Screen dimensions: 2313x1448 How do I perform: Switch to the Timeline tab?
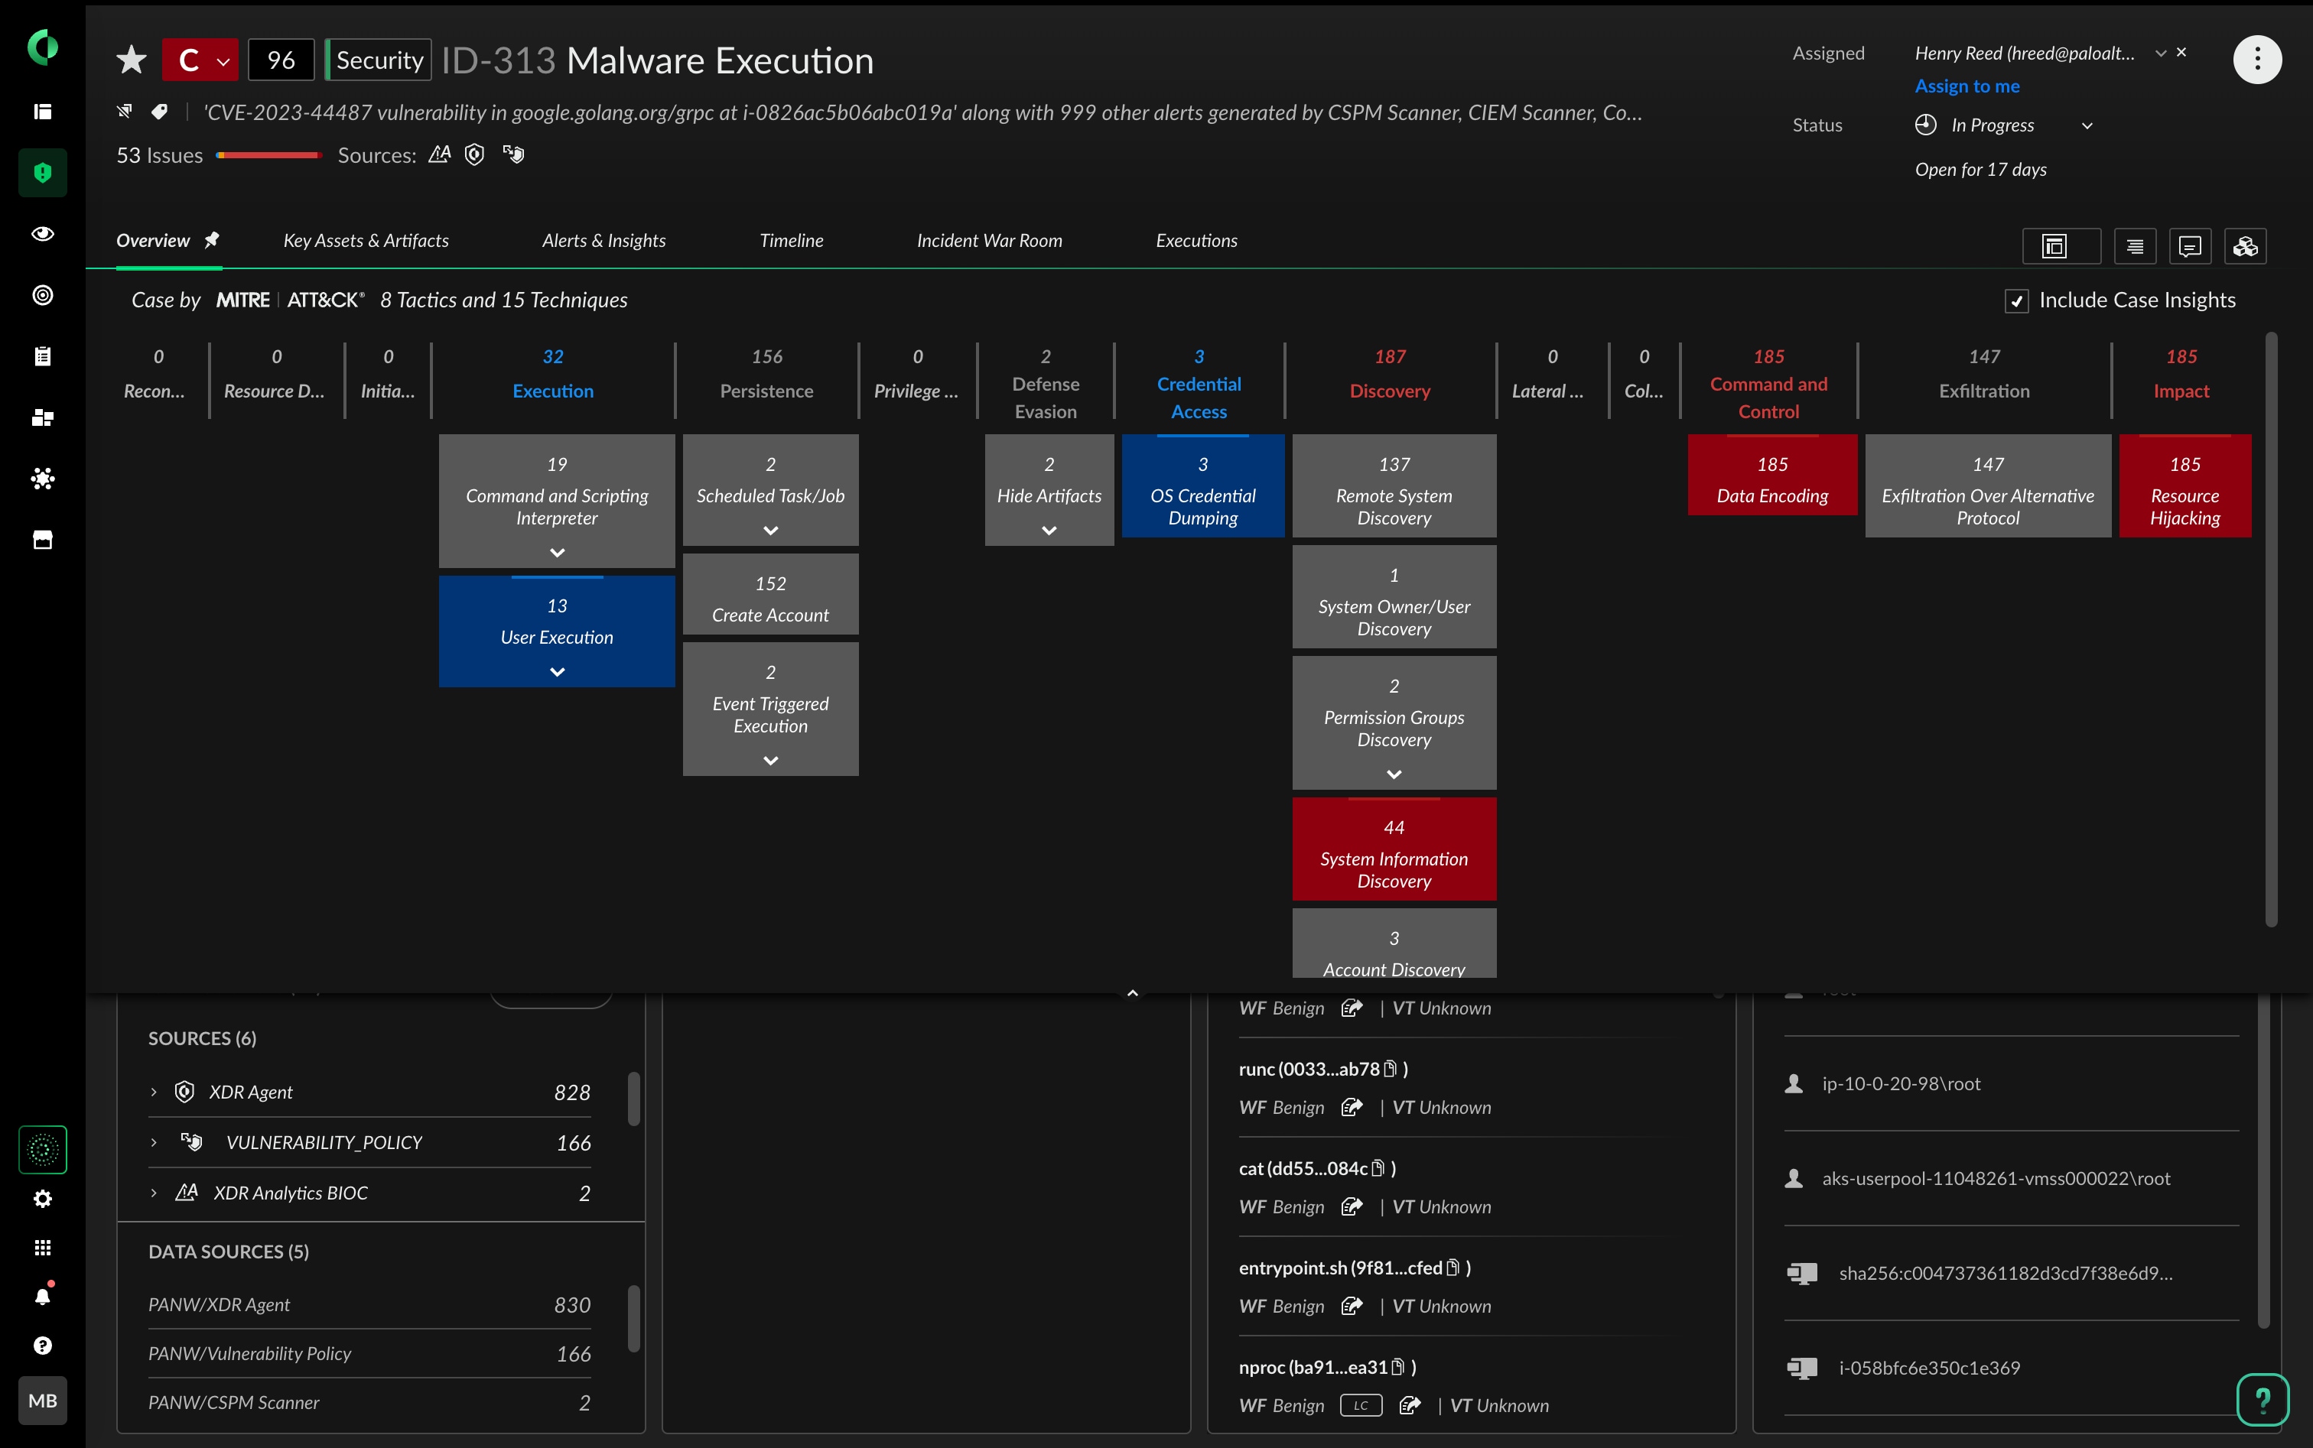click(790, 240)
